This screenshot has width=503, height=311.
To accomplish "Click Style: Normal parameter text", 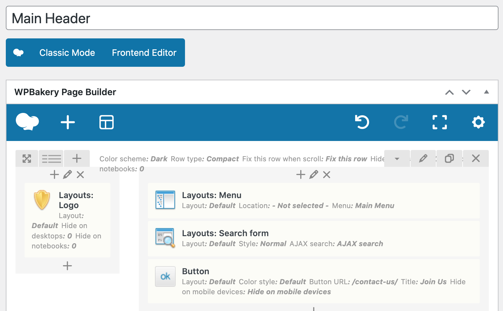I will click(x=262, y=244).
